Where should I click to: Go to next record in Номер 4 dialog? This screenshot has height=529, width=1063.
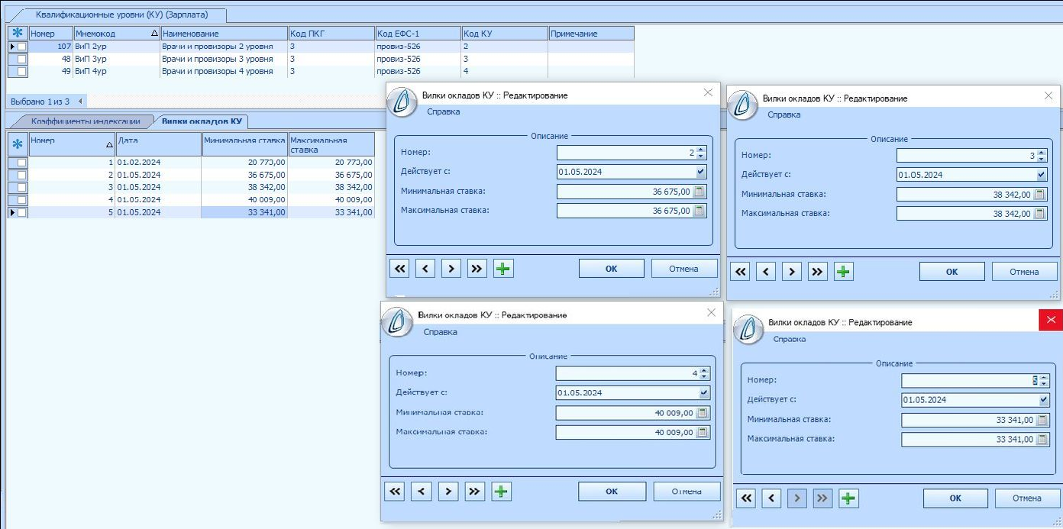tap(449, 491)
